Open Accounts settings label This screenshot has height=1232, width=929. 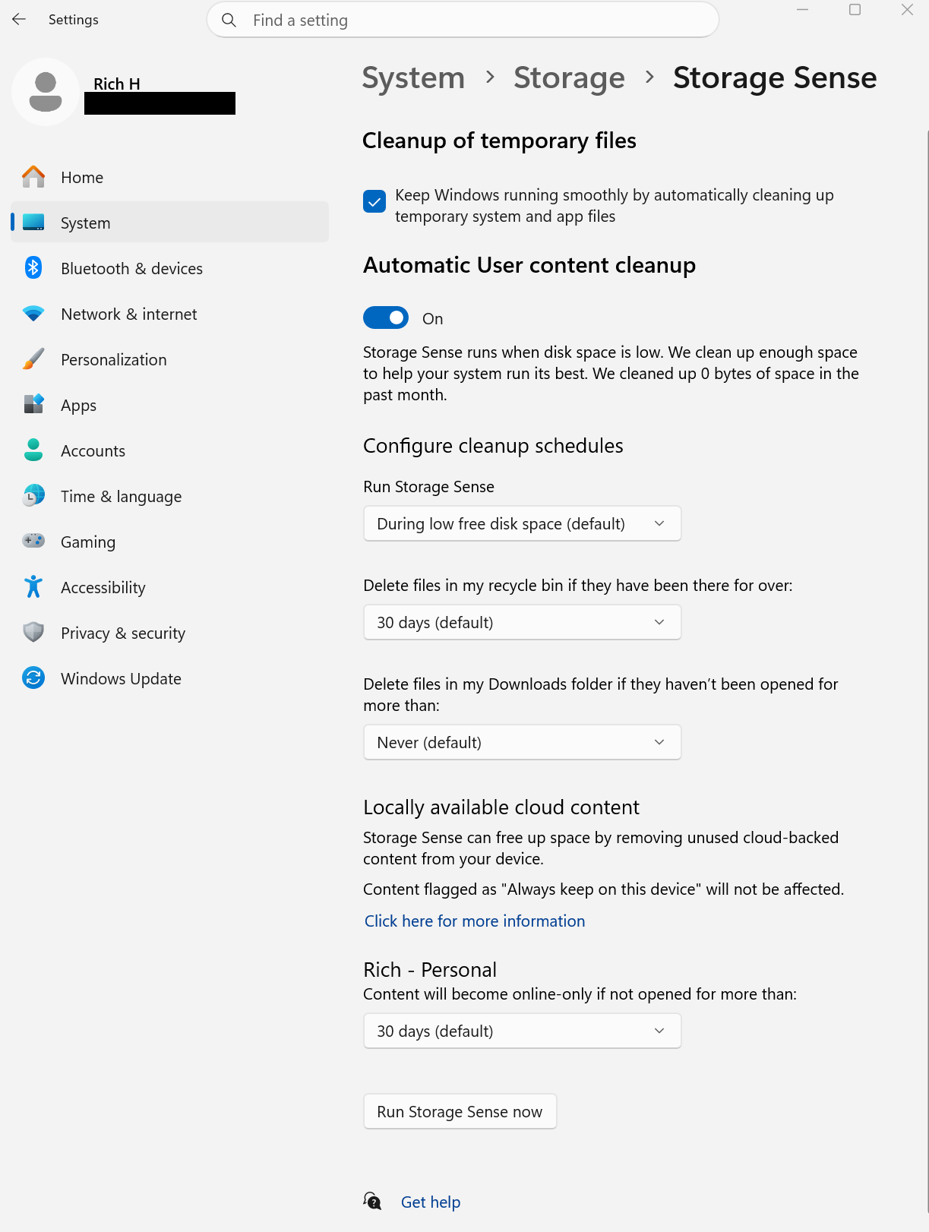click(x=93, y=451)
